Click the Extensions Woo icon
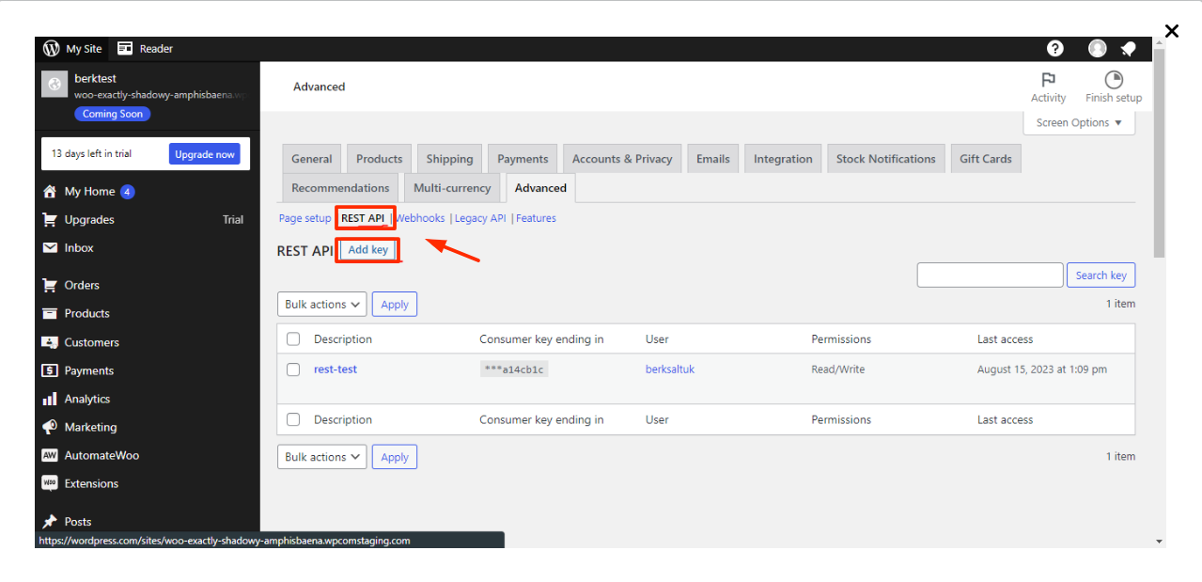The height and width of the screenshot is (582, 1202). point(50,483)
